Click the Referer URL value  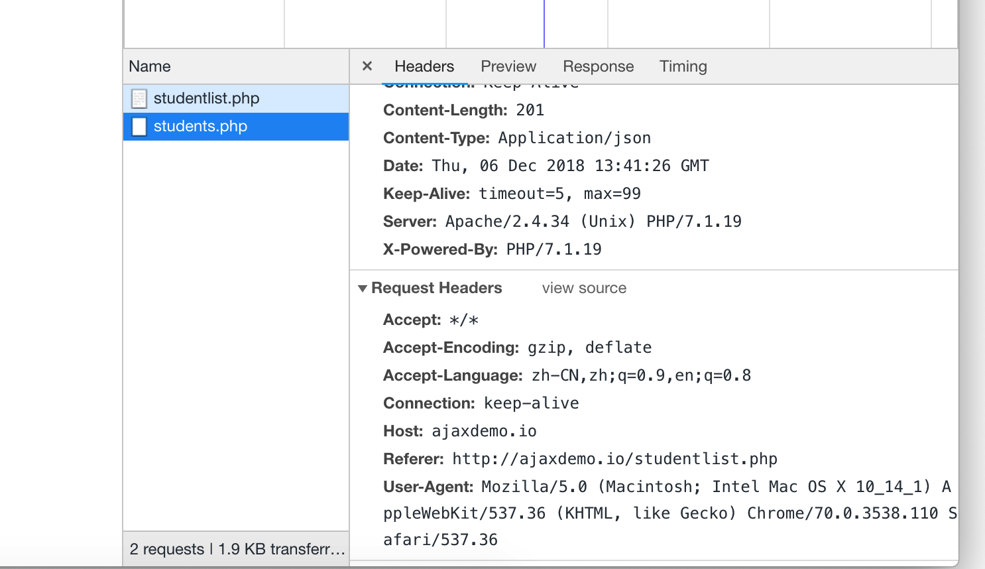pos(614,459)
